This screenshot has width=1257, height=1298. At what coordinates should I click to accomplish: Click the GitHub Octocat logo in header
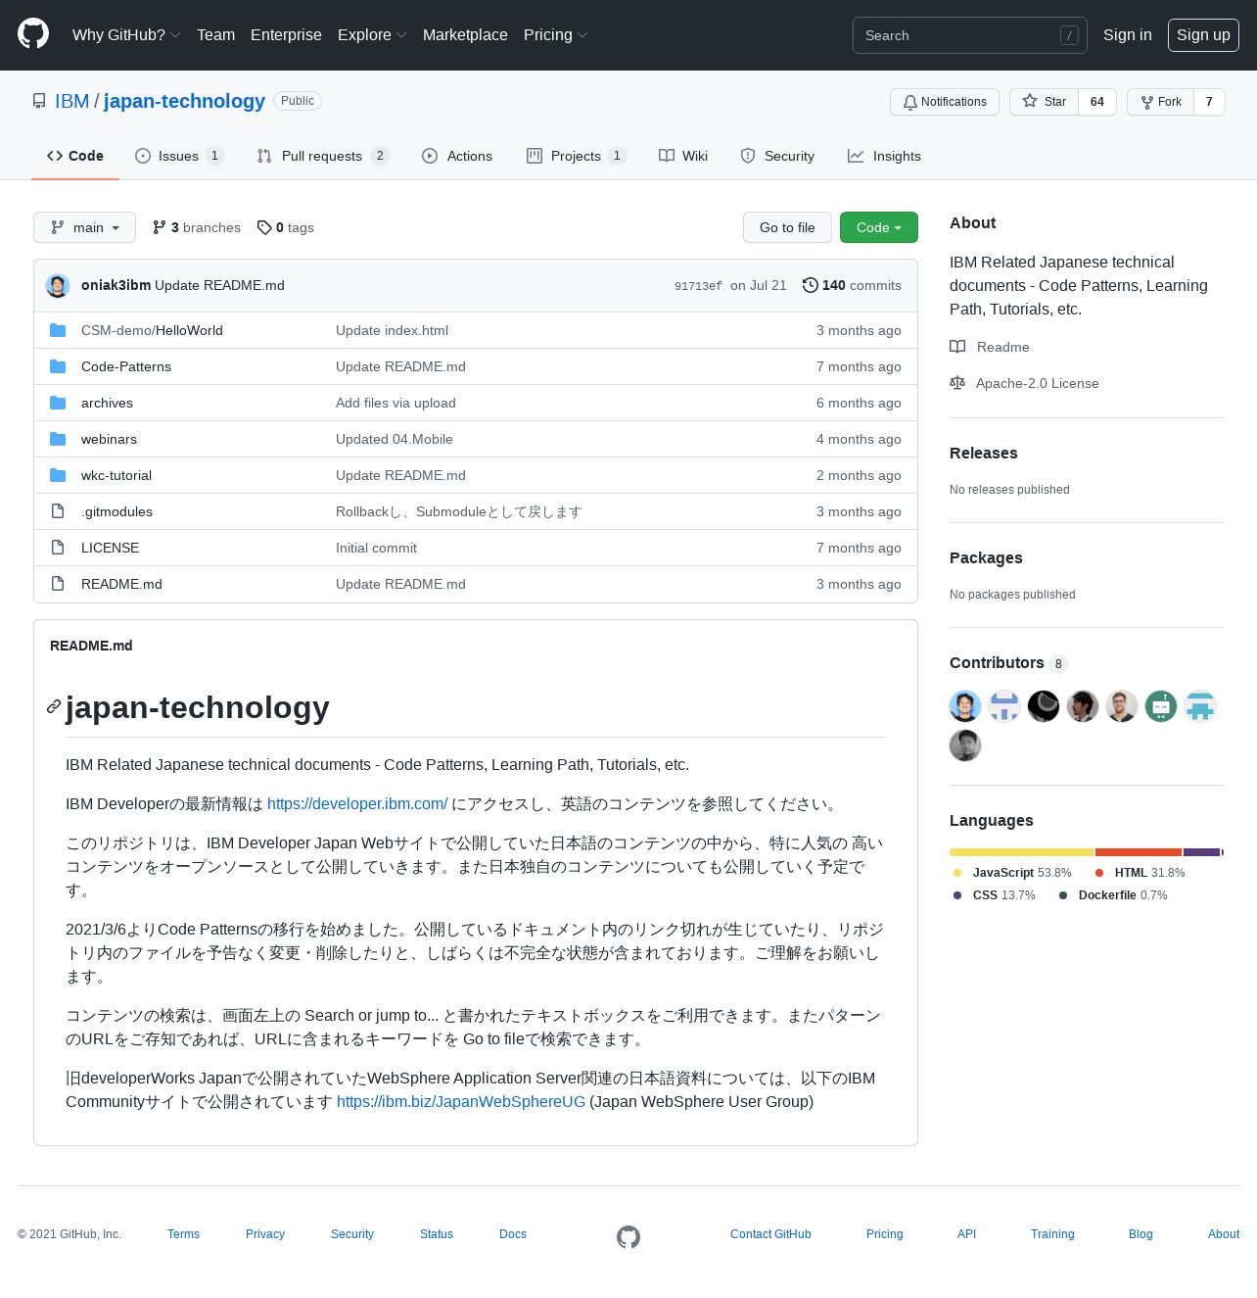pyautogui.click(x=33, y=34)
